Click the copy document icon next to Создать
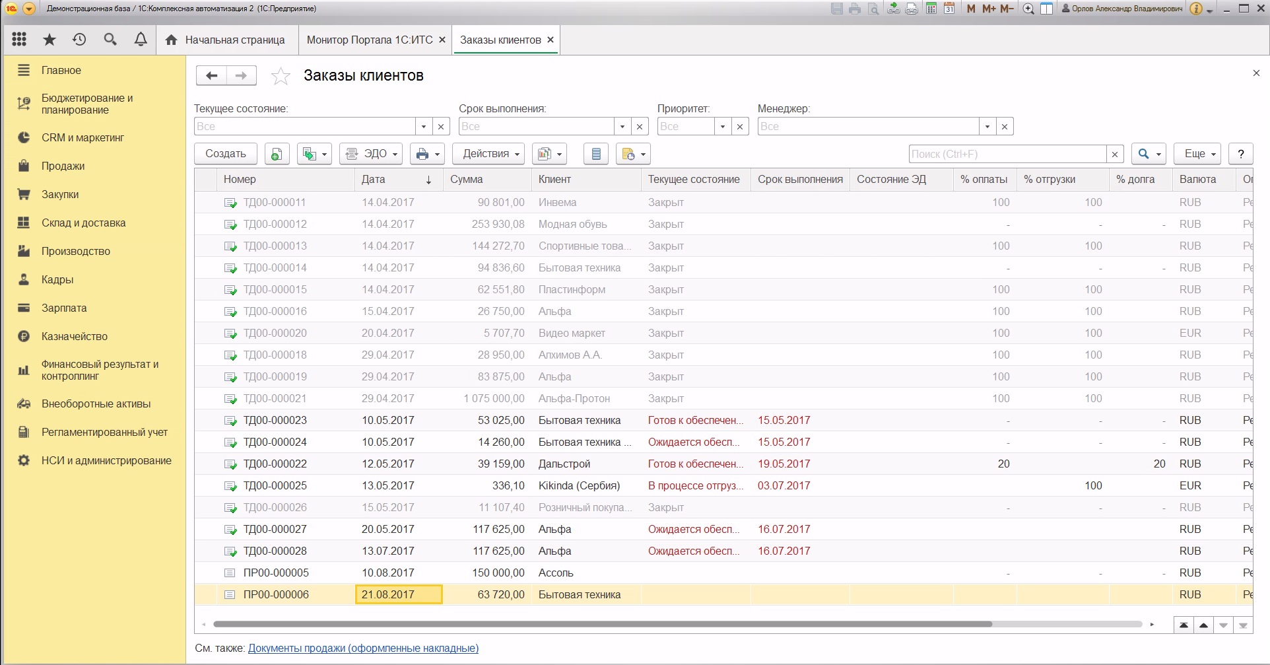Viewport: 1270px width, 665px height. click(x=277, y=154)
